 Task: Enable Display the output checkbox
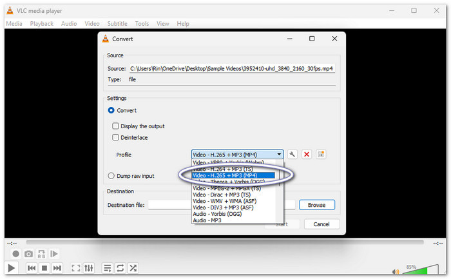tap(115, 126)
